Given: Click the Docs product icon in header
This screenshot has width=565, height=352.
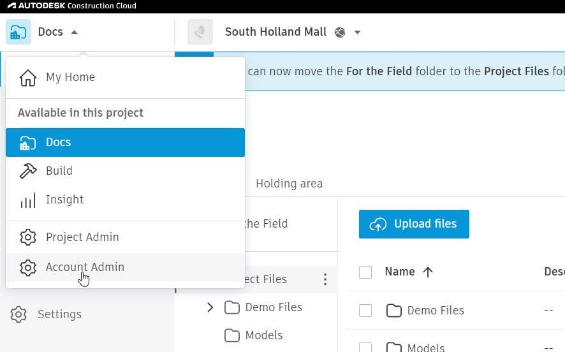Looking at the screenshot, I should pos(18,32).
